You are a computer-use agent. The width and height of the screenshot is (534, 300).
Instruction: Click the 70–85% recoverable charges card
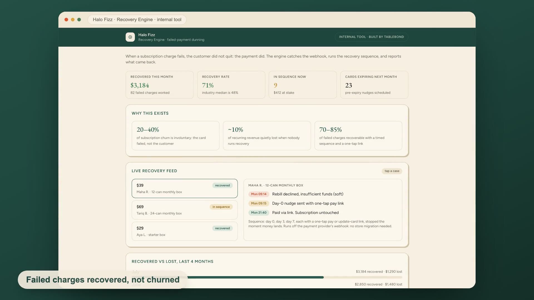coord(358,136)
